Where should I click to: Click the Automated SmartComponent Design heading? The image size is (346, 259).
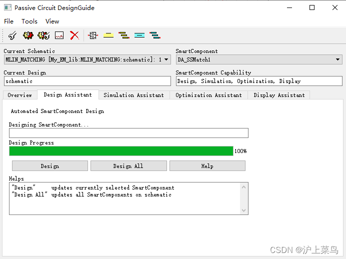click(57, 111)
